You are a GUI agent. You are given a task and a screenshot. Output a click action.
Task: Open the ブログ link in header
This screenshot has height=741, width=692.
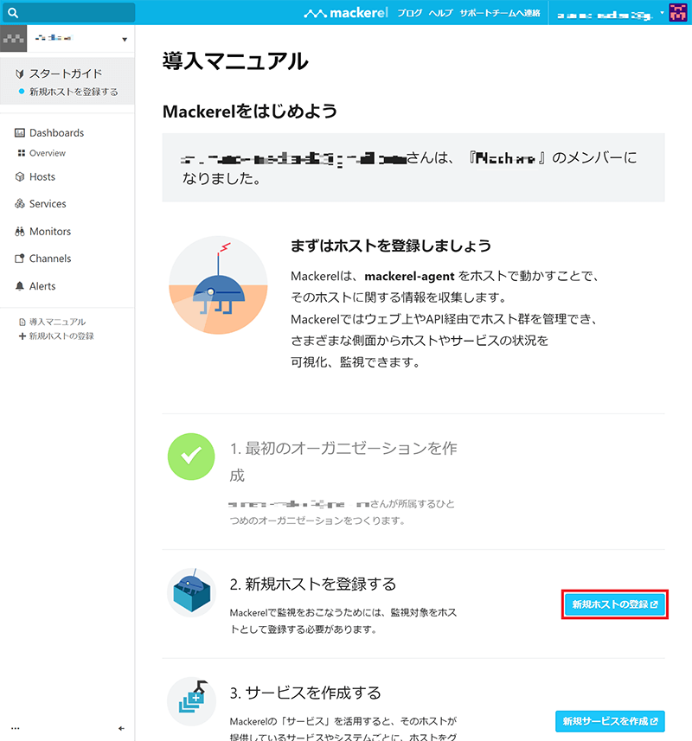tap(409, 14)
